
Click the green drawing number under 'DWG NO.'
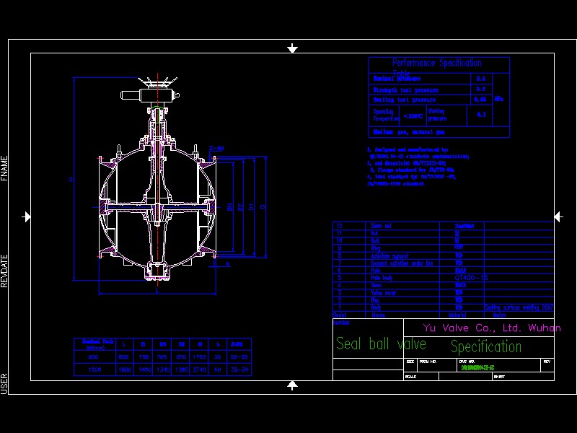tap(477, 368)
